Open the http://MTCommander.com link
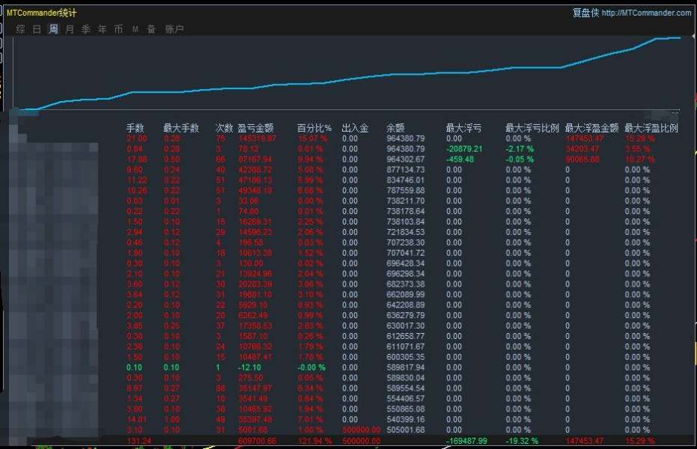 646,13
